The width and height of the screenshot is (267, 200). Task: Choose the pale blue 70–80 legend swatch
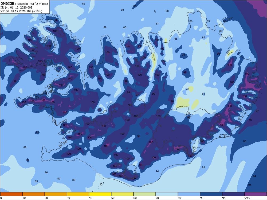click(x=167, y=194)
